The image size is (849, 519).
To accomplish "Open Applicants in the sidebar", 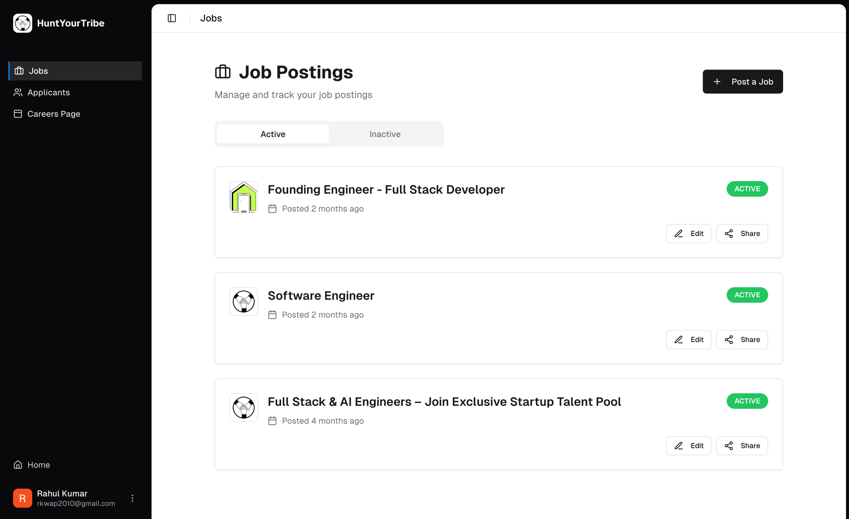I will click(48, 92).
